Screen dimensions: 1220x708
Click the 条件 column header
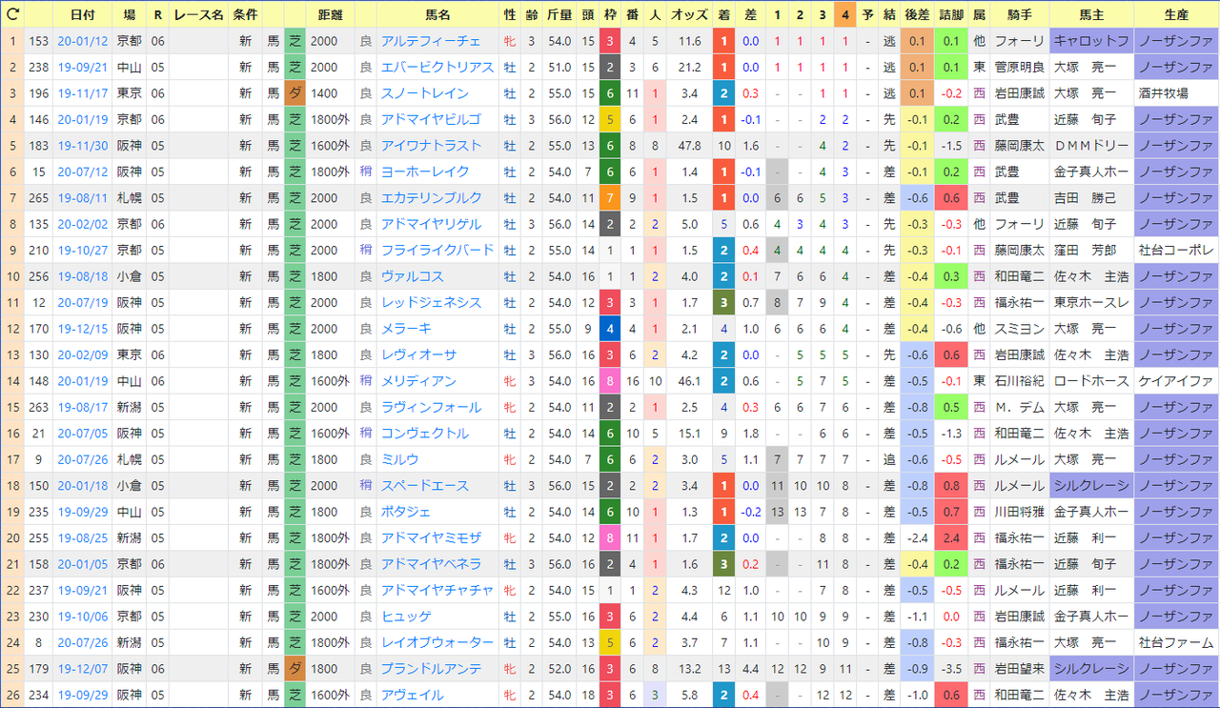244,15
